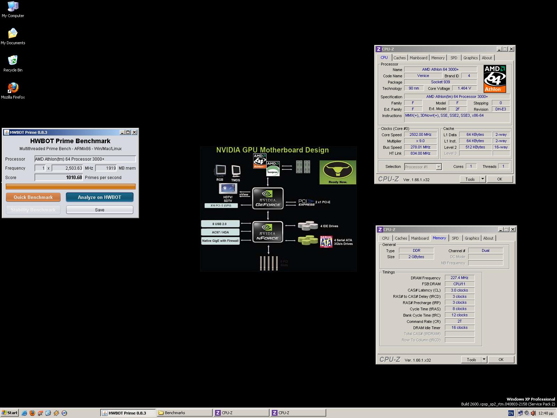Click the Tools button in the upper CPU-Z window
Screen dimensions: 557x418
470,179
